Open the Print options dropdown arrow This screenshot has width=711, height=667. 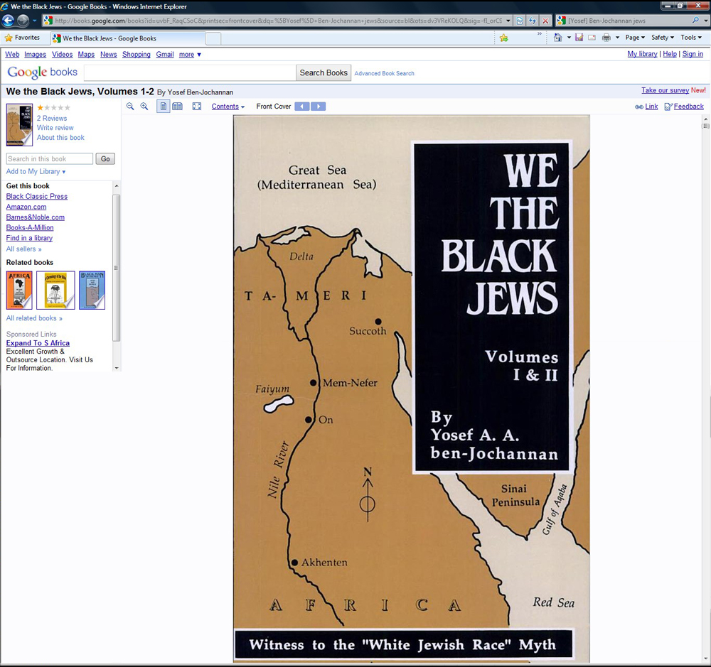[617, 38]
